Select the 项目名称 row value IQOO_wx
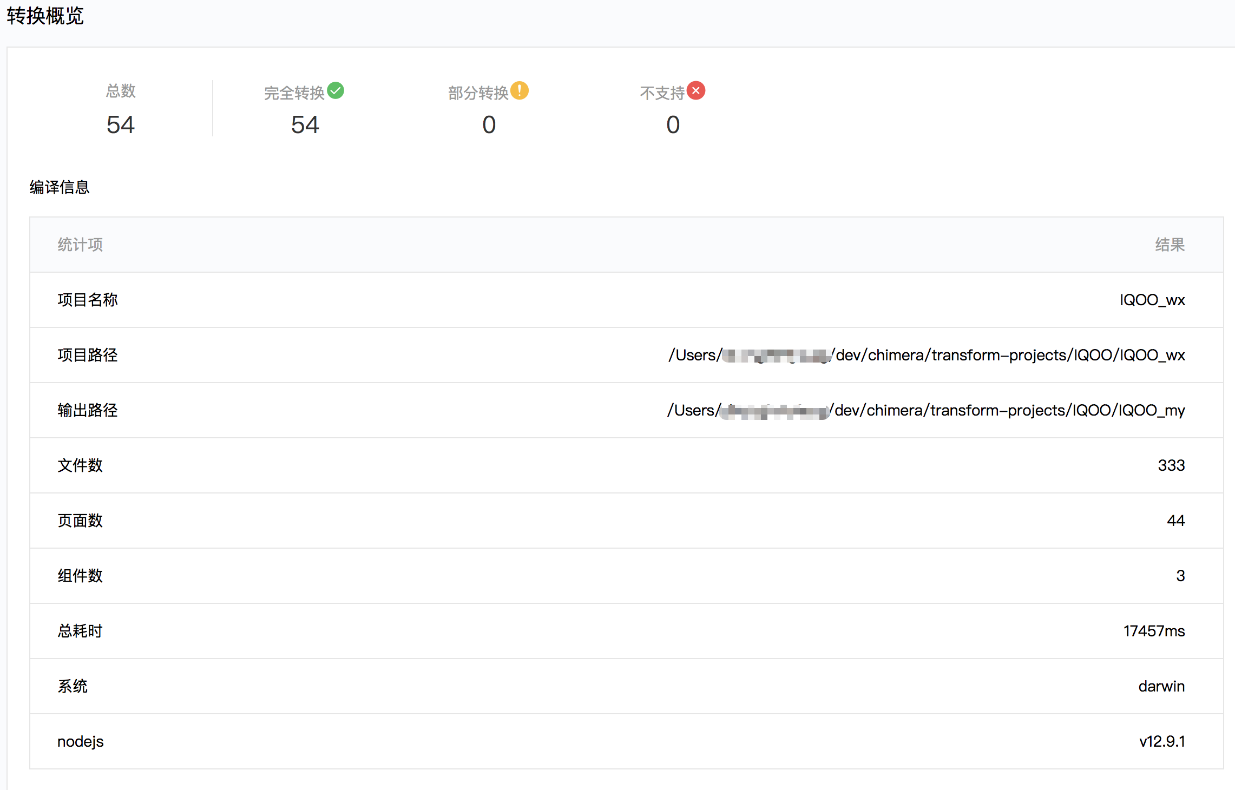1235x790 pixels. 1152,300
